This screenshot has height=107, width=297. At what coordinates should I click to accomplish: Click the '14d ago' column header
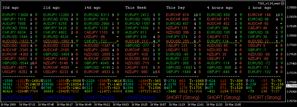pos(92,8)
